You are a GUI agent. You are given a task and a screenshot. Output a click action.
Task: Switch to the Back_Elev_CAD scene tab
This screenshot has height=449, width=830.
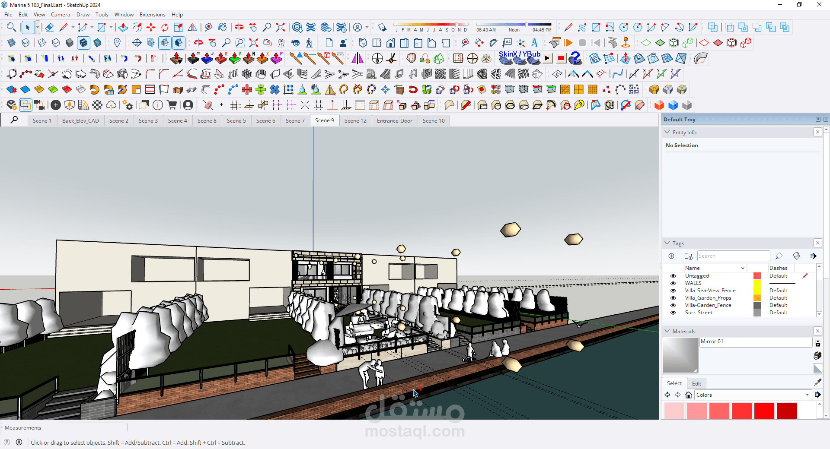(x=80, y=121)
